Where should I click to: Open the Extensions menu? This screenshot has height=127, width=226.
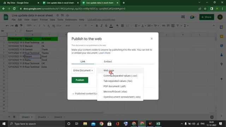tap(71, 20)
